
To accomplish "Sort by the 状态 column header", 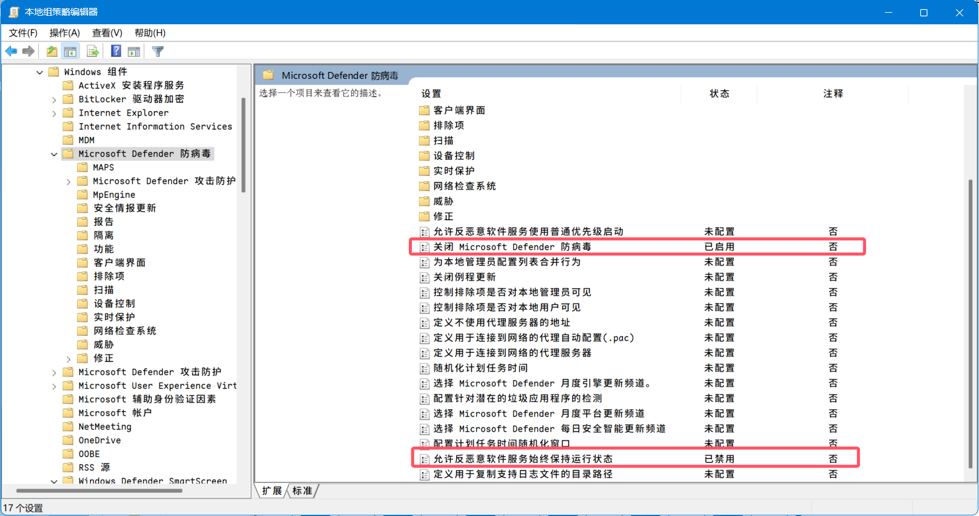I will 719,93.
